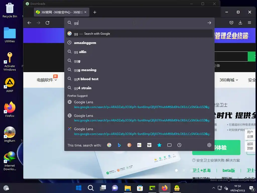
Task: Click the forward navigation arrow
Action: click(x=38, y=23)
